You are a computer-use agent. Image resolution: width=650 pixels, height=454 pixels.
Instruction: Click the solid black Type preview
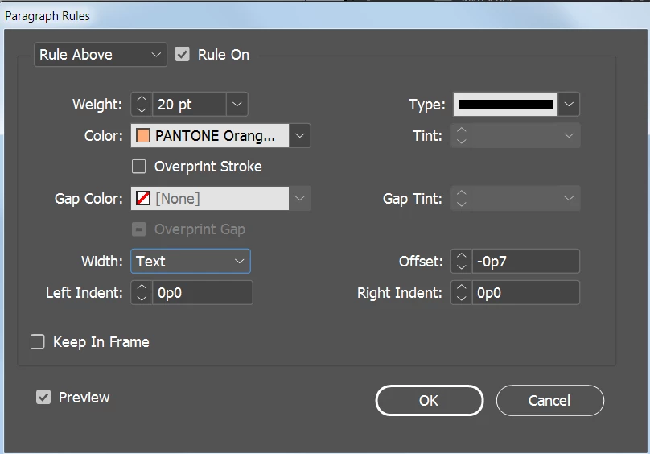click(x=505, y=104)
